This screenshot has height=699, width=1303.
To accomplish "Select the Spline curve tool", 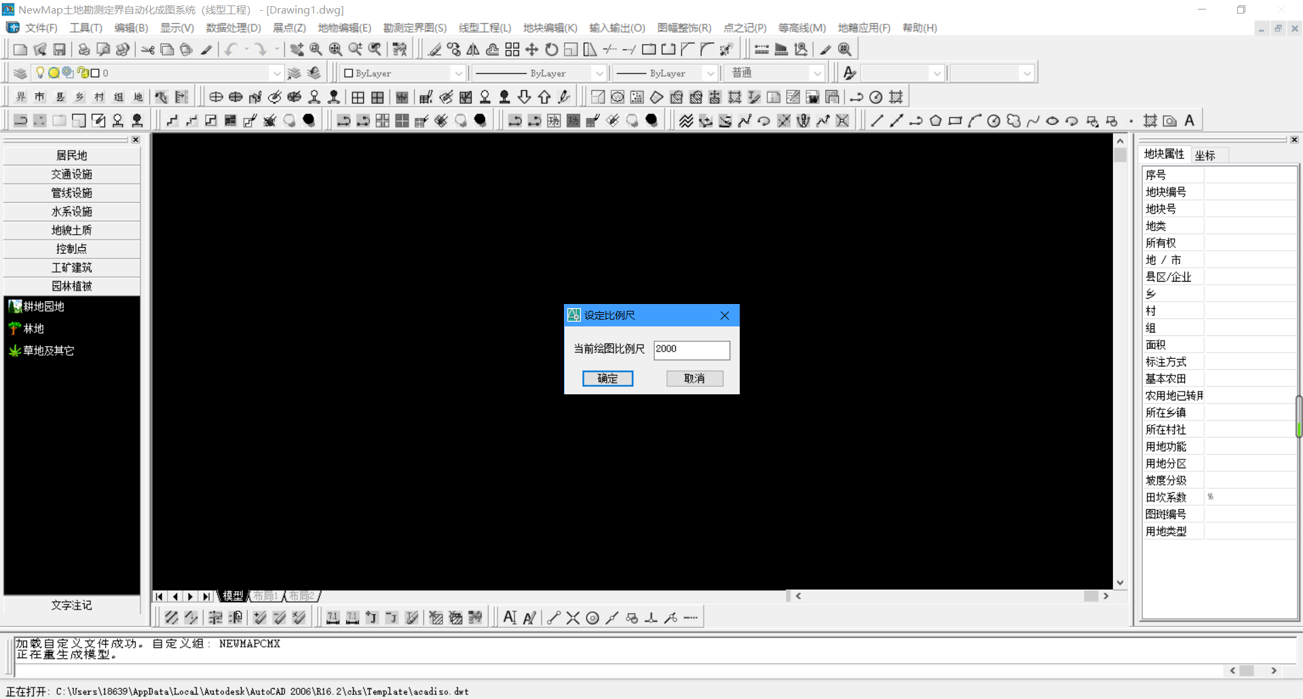I will [1033, 121].
